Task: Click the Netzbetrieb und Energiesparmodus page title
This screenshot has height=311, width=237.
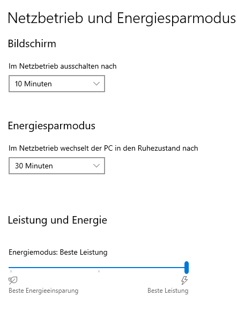Action: (x=122, y=18)
